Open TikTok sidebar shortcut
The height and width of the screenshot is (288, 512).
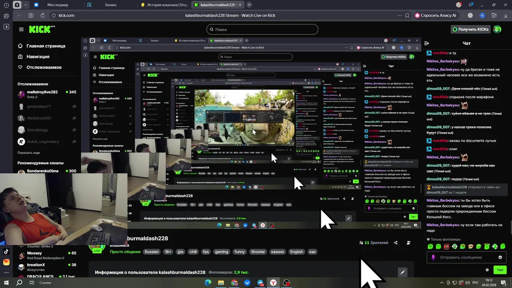coord(6,252)
